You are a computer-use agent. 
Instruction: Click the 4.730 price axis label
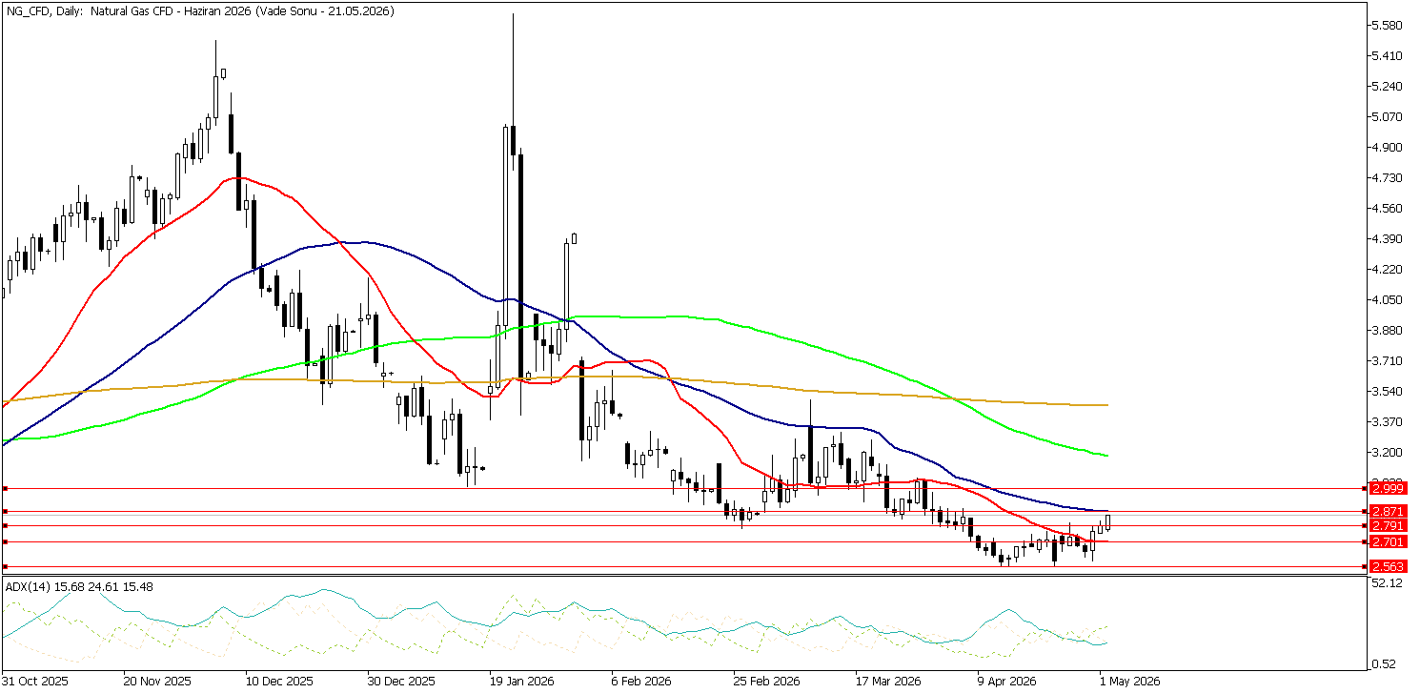(1388, 177)
